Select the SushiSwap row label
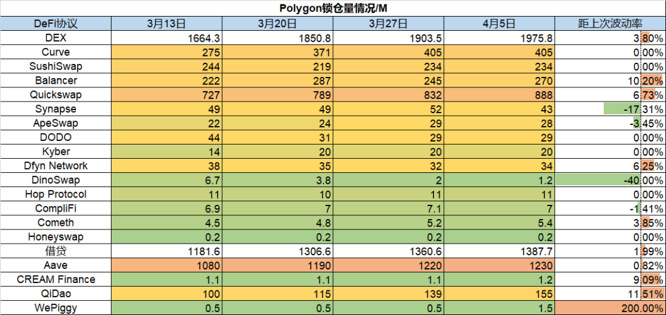 55,66
